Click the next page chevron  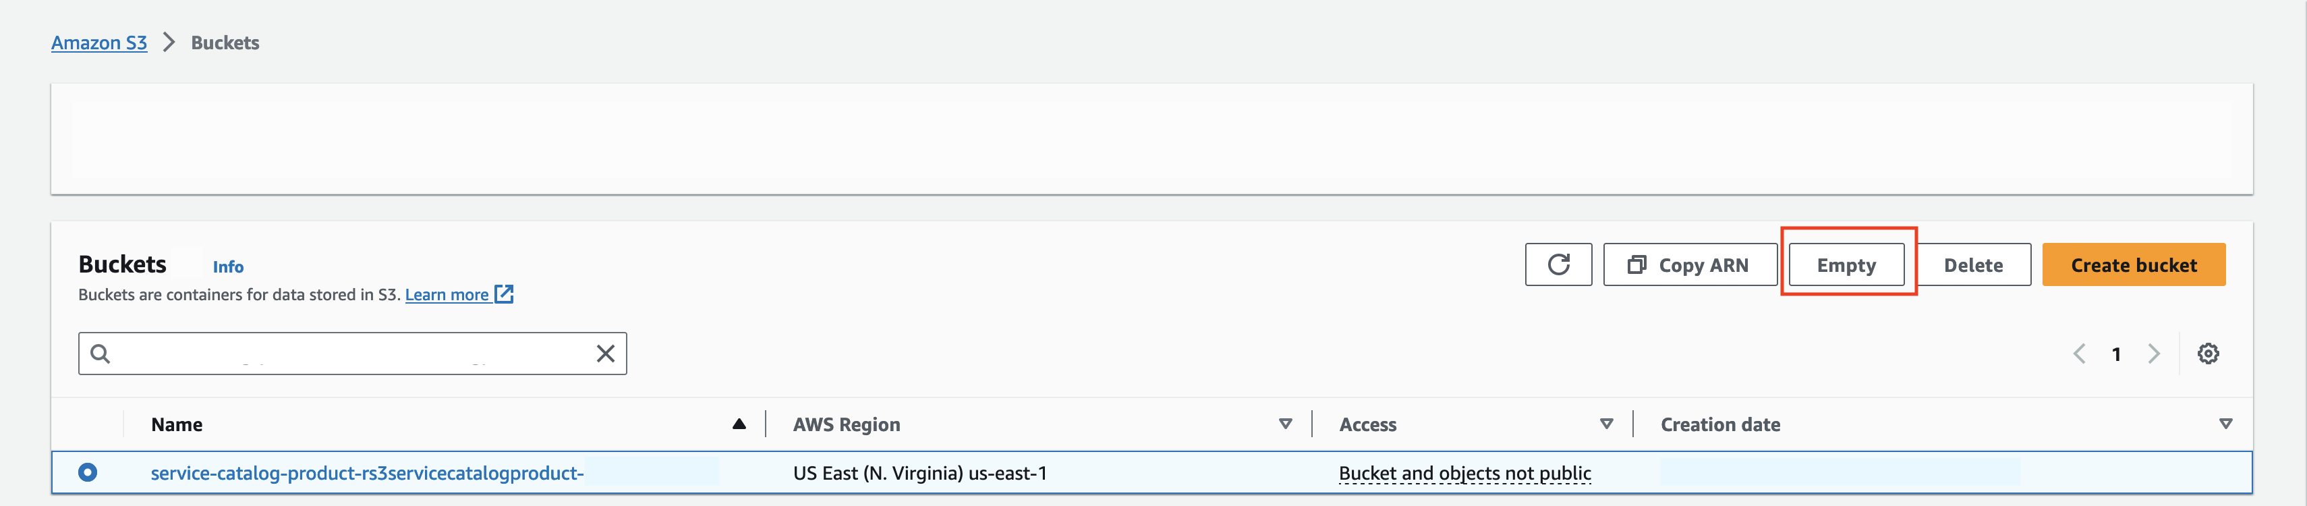pos(2154,353)
